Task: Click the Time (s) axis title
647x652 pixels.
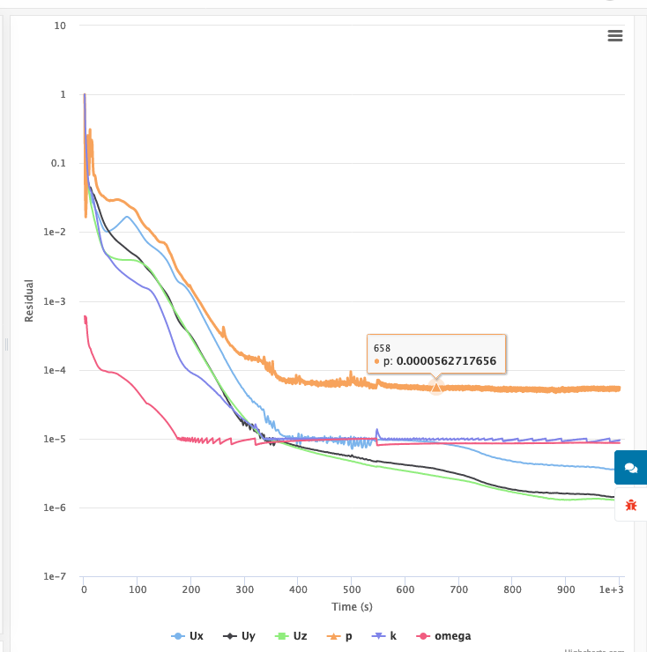Action: click(352, 607)
